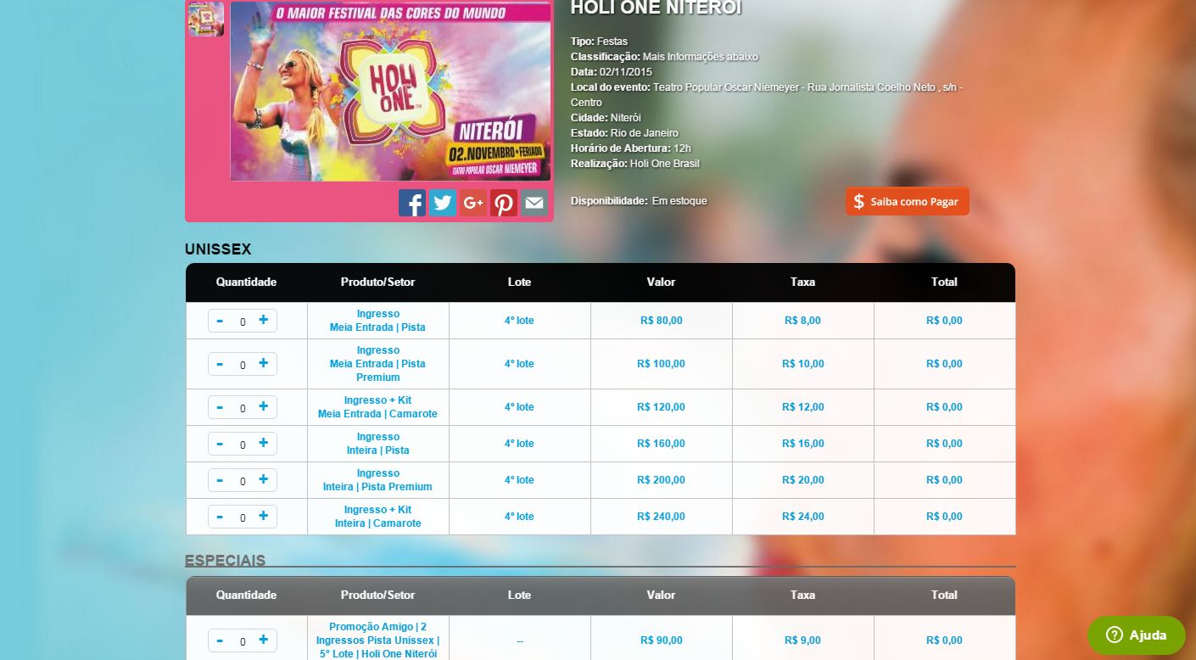This screenshot has width=1196, height=660.
Task: Click the 'Realização: Holi One Brasil' line
Action: 635,164
